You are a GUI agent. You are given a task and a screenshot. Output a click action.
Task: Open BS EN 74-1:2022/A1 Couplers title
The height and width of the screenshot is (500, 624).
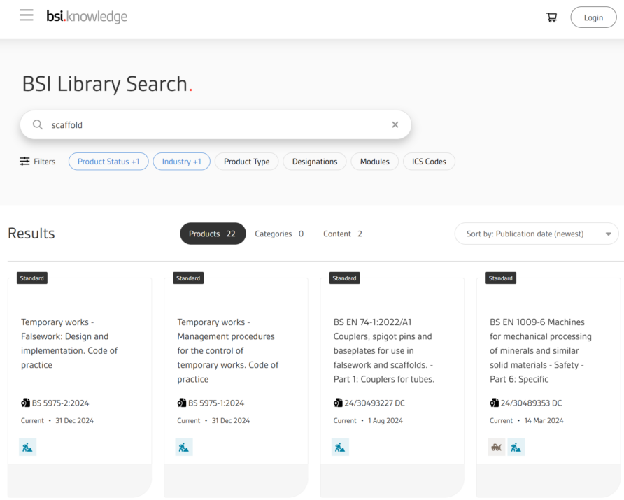pyautogui.click(x=383, y=350)
